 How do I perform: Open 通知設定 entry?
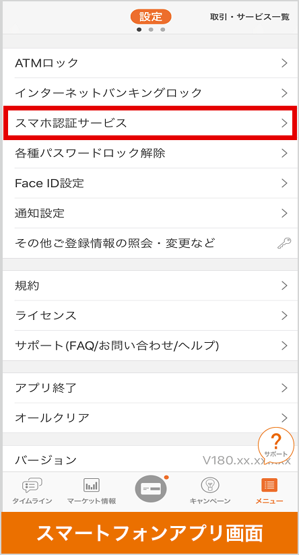150,214
